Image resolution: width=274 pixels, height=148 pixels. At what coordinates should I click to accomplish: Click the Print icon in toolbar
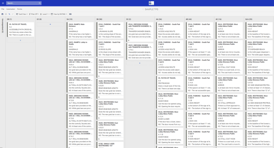[6, 14]
